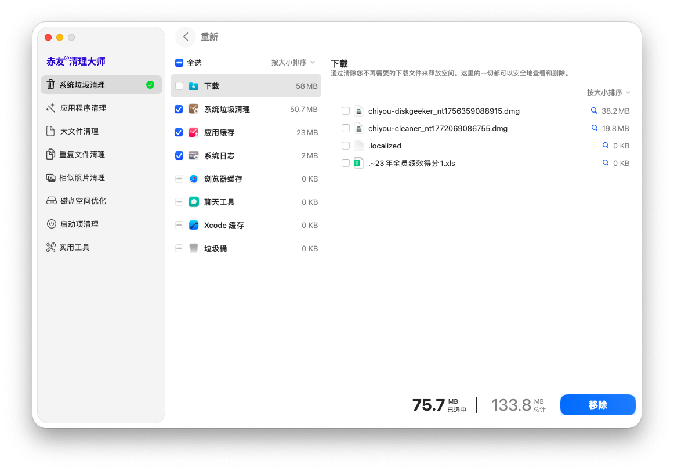The height and width of the screenshot is (471, 674).
Task: Click the magnifier icon next to chiyou-cleaner dmg
Action: 593,128
